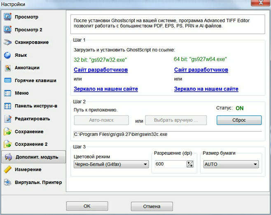Click the Авто-поиск button
Image resolution: width=271 pixels, height=215 pixels.
pos(101,120)
